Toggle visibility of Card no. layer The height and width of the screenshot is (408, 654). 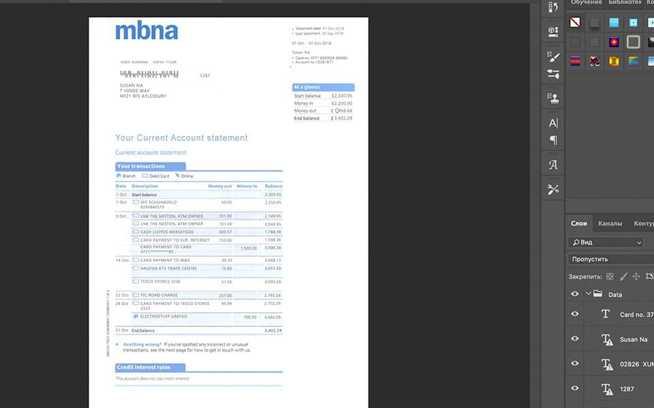coord(575,314)
